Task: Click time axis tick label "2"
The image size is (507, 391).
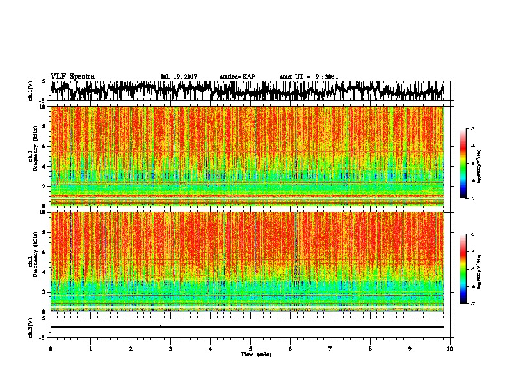Action: (131, 349)
